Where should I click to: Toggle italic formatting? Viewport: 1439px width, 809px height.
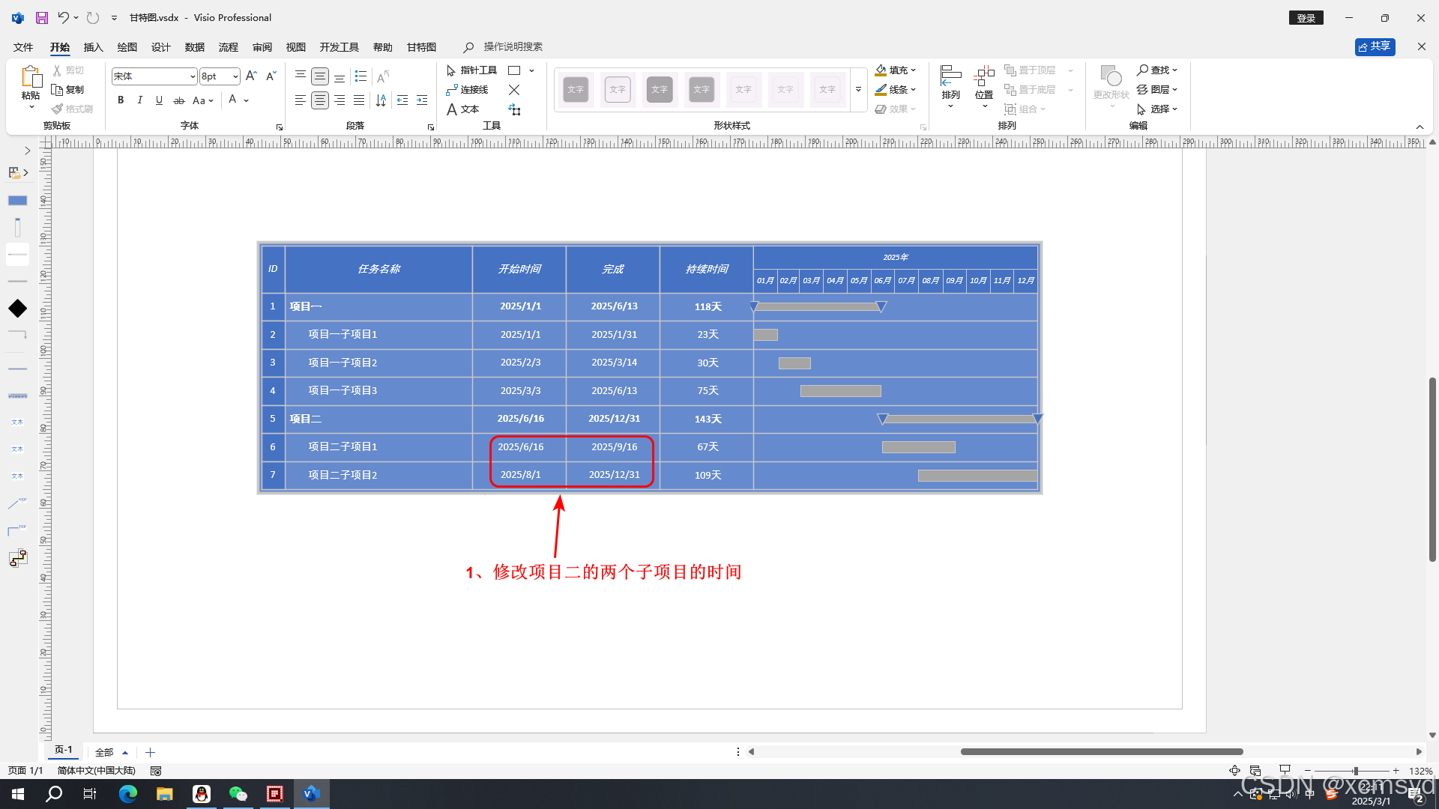coord(140,100)
